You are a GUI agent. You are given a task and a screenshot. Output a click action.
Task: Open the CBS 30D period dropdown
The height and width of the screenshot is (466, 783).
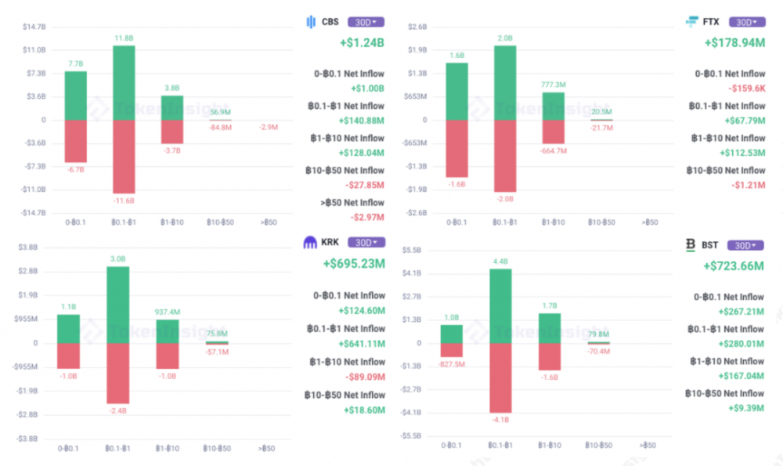pyautogui.click(x=366, y=22)
